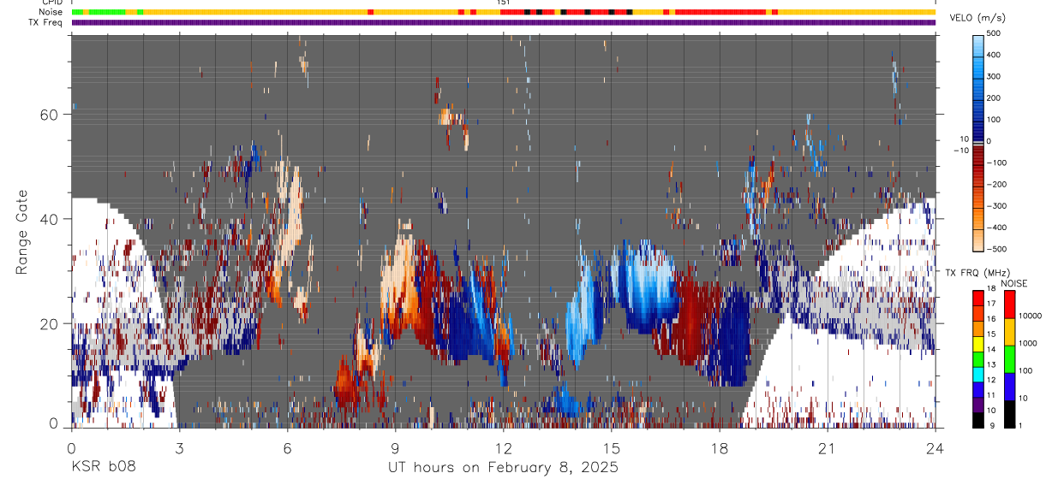Click the '21' hour tick label
This screenshot has width=1052, height=485.
point(827,448)
